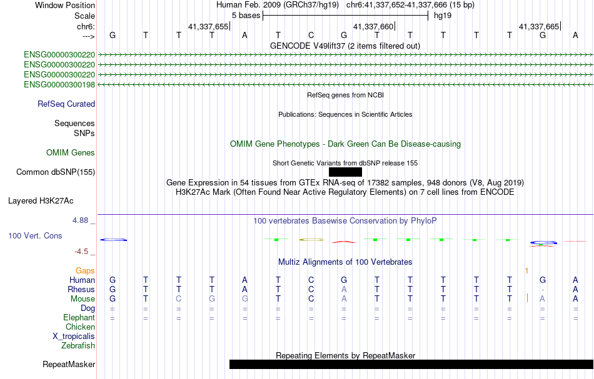The image size is (594, 379).
Task: Click 'Publications: Sequences in Scientific Articles' title
Action: tap(345, 114)
